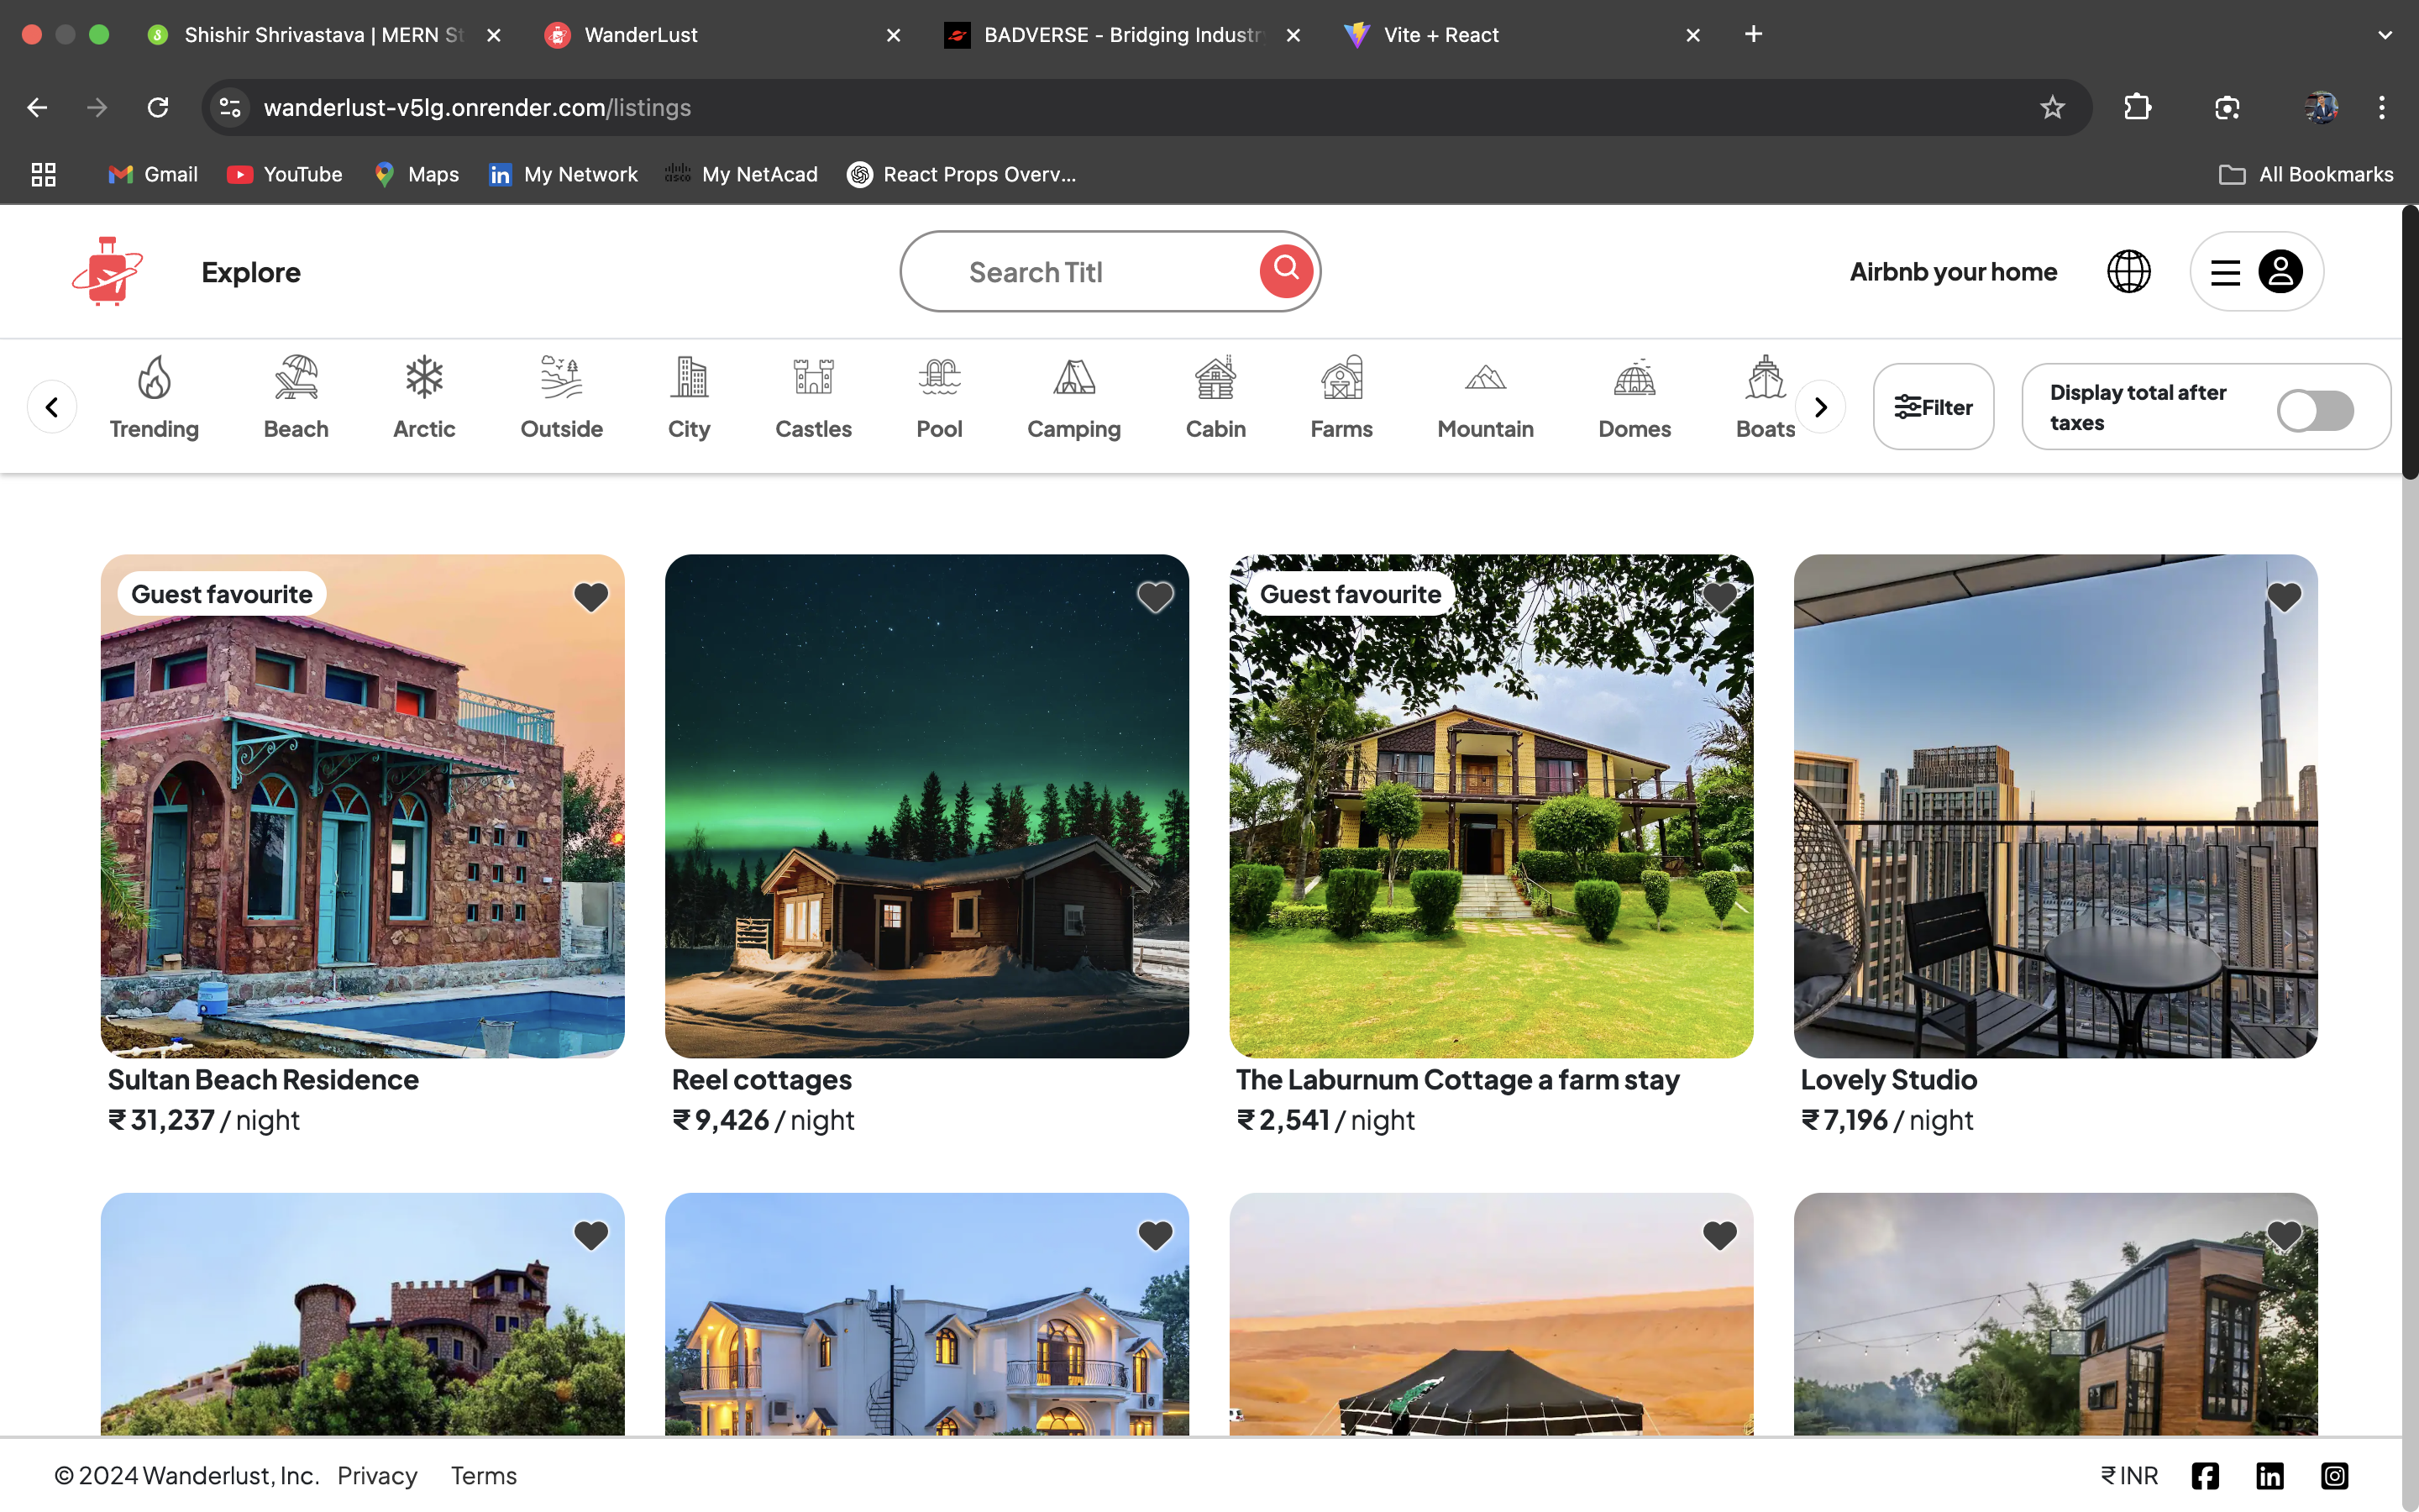Expand the tab search dropdown arrow
The image size is (2419, 1512).
point(2385,35)
